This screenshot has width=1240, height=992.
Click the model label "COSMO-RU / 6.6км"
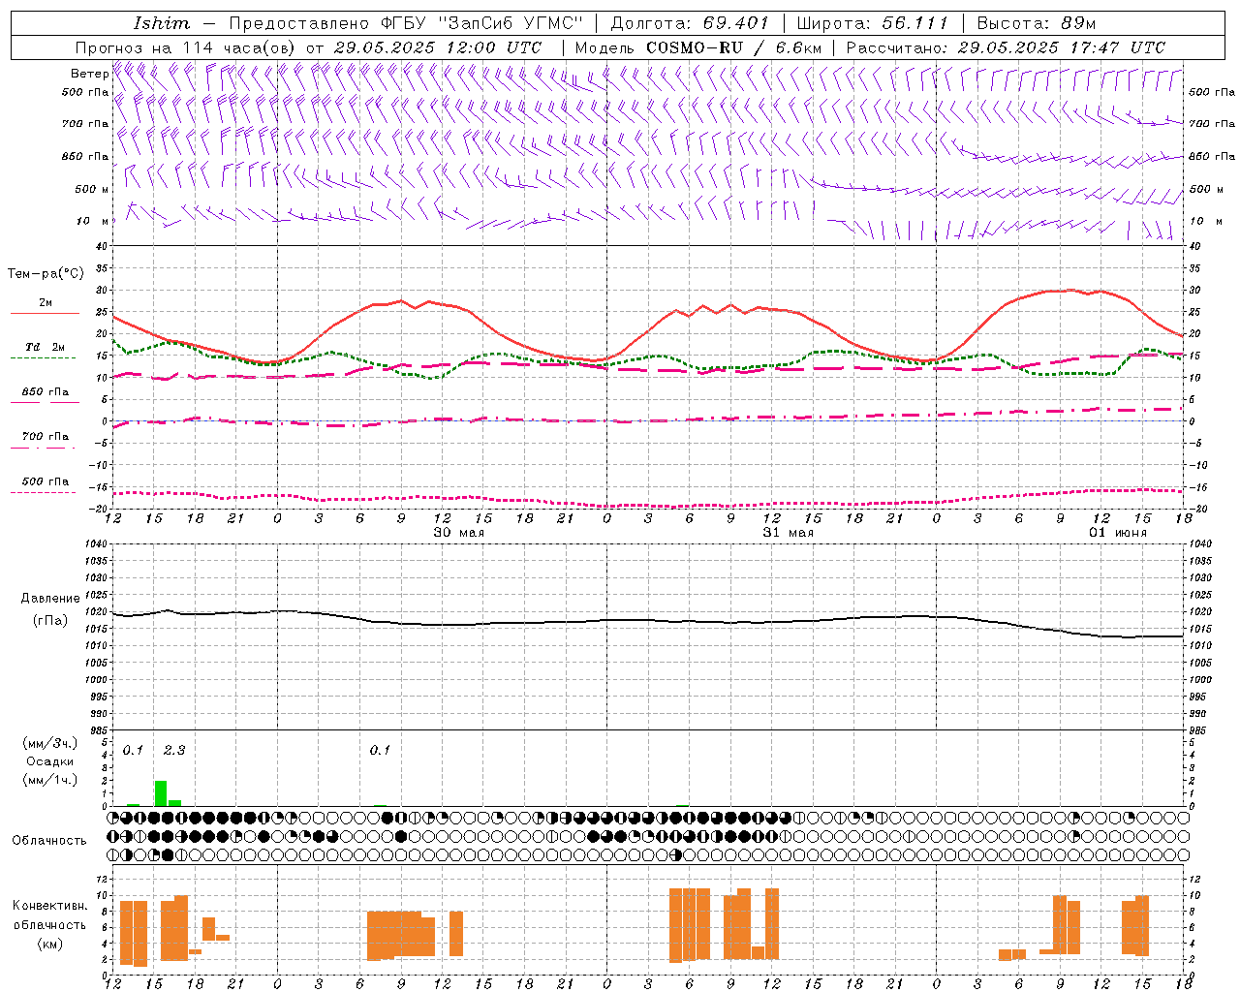734,47
